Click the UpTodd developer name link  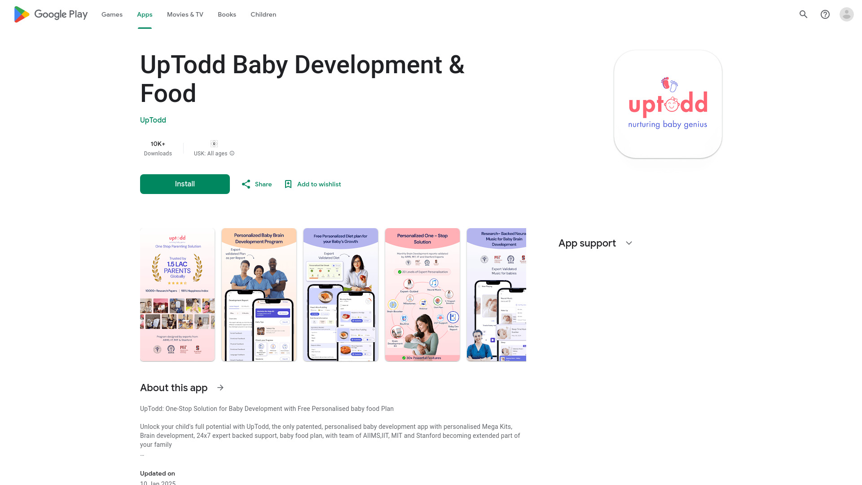click(153, 120)
